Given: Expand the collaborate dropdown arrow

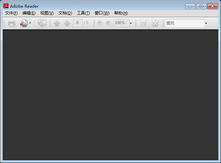Looking at the screenshot, I should [30, 23].
